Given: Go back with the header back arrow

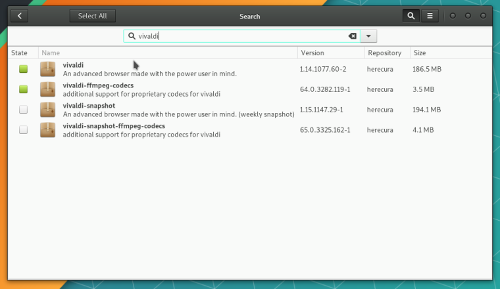Looking at the screenshot, I should point(20,16).
